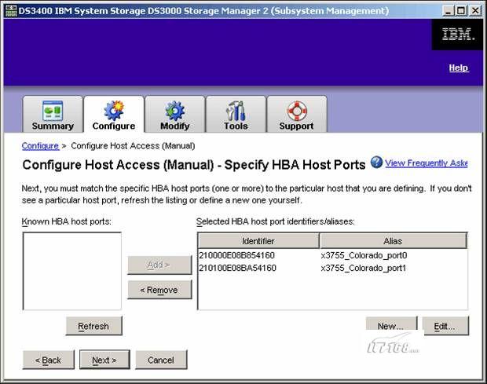Select alias x3755_Colorado_port0
This screenshot has width=487, height=384.
coord(364,255)
